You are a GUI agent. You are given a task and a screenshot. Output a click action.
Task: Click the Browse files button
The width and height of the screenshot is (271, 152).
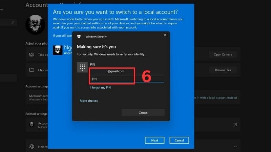[223, 70]
